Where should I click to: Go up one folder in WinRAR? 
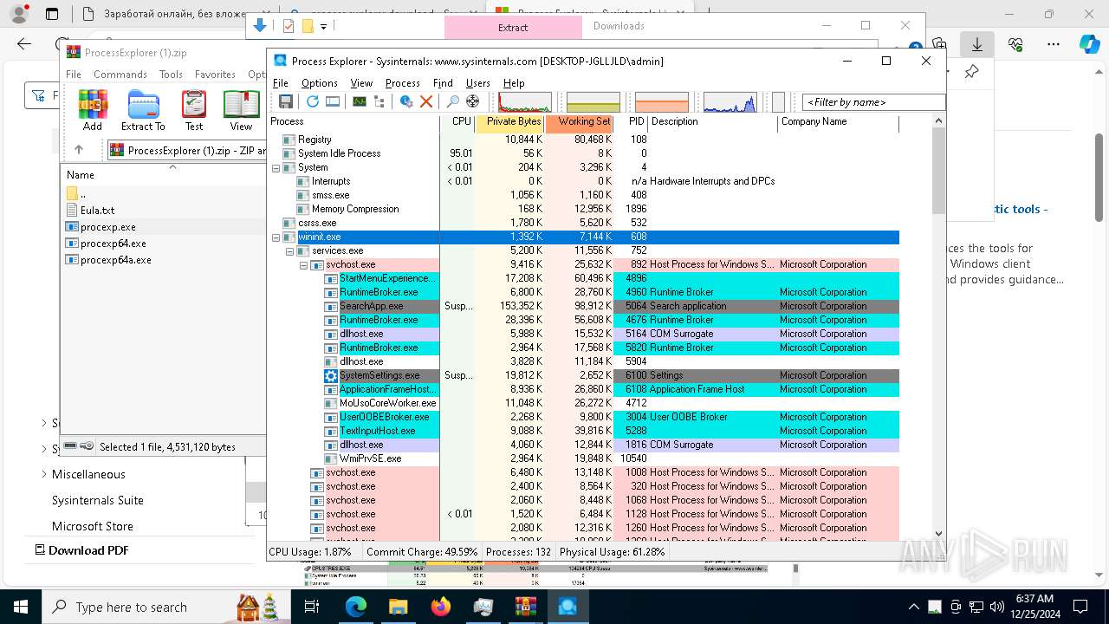tap(78, 150)
